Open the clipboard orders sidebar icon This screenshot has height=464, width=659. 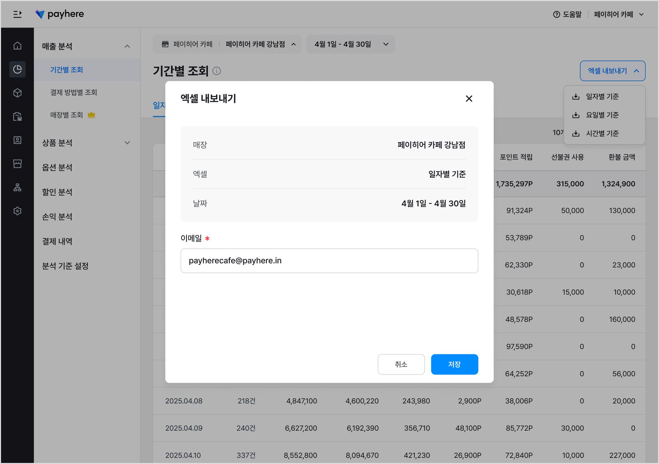17,116
